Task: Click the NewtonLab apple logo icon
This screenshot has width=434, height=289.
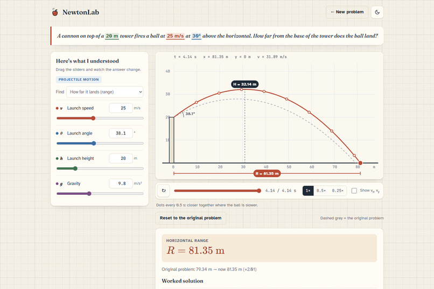Action: pyautogui.click(x=55, y=12)
